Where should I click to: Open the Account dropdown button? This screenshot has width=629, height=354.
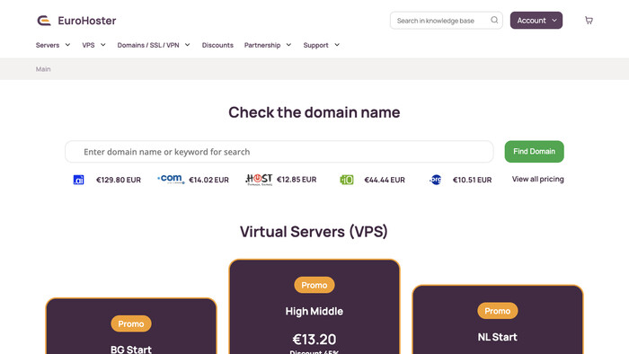536,21
